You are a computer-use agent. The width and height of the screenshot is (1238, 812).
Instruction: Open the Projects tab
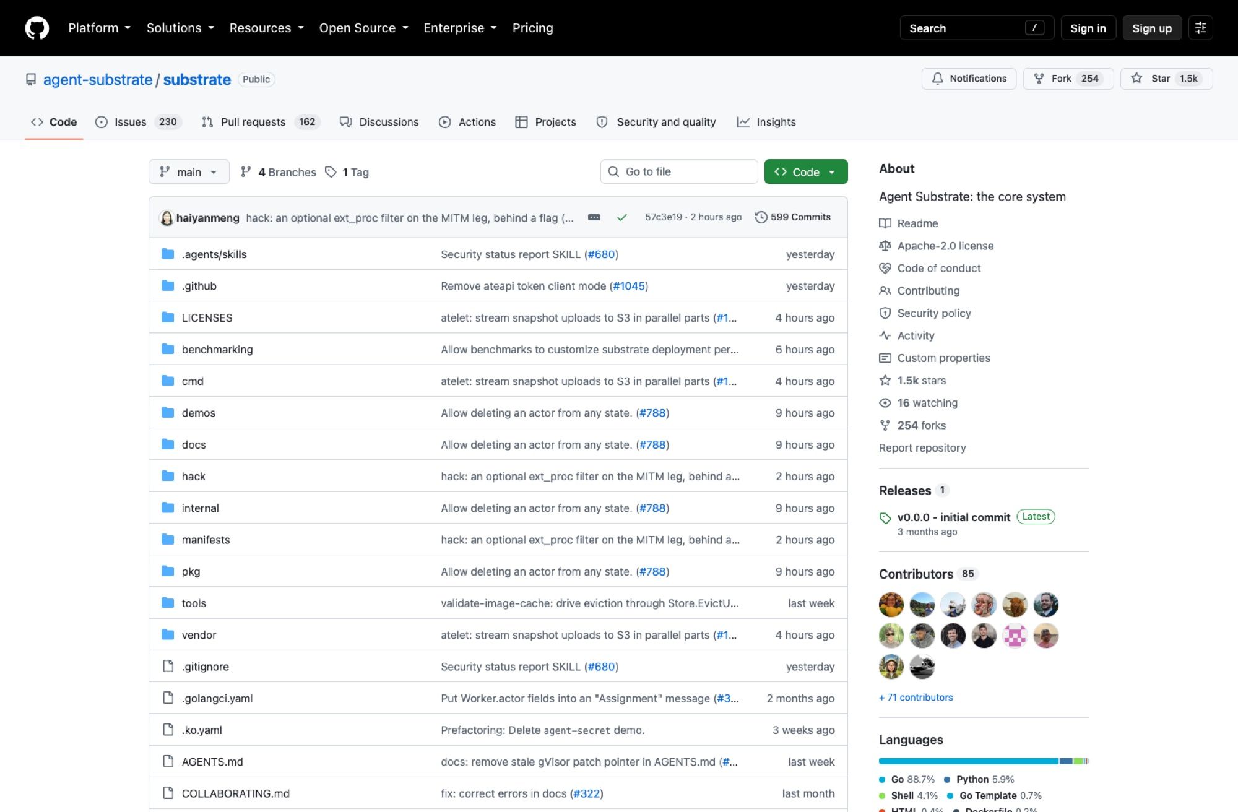click(546, 122)
